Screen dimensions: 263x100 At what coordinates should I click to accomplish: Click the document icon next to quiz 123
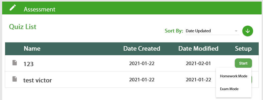coord(15,63)
